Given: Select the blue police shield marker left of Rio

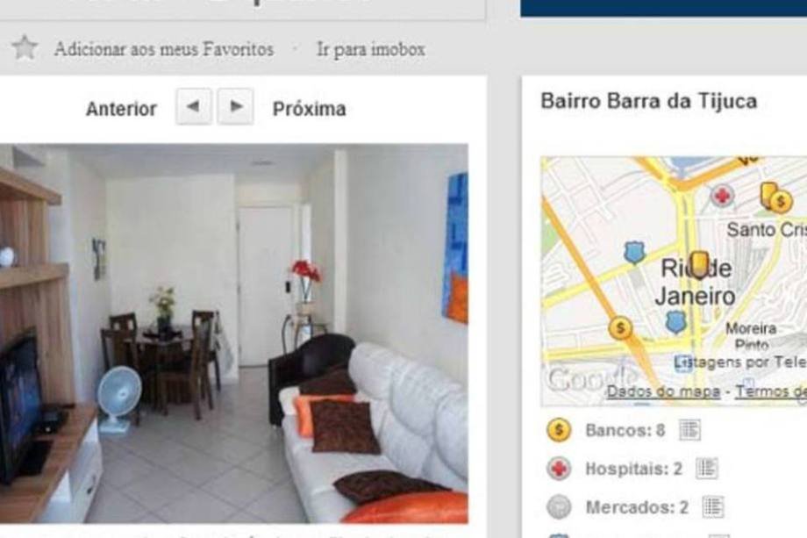Looking at the screenshot, I should [634, 252].
